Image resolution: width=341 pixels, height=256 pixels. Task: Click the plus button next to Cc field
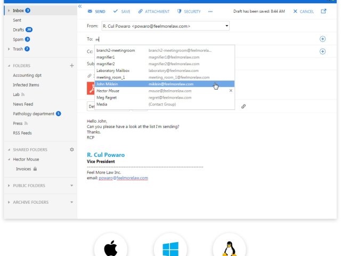tap(322, 51)
